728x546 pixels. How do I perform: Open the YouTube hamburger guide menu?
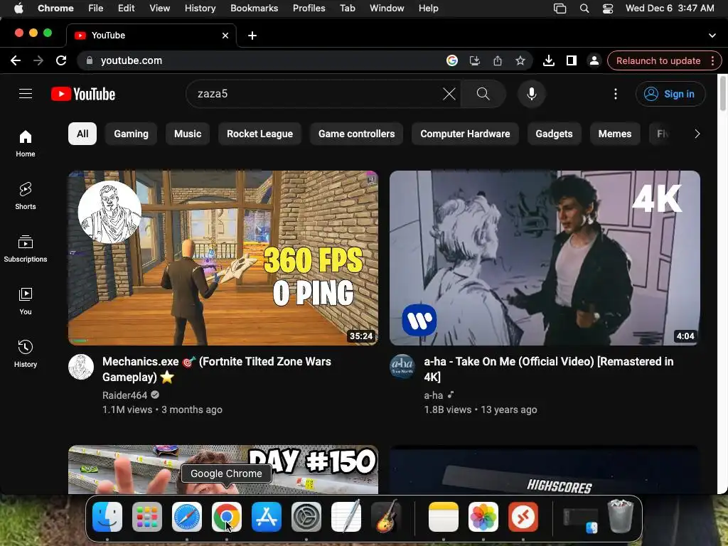(26, 94)
